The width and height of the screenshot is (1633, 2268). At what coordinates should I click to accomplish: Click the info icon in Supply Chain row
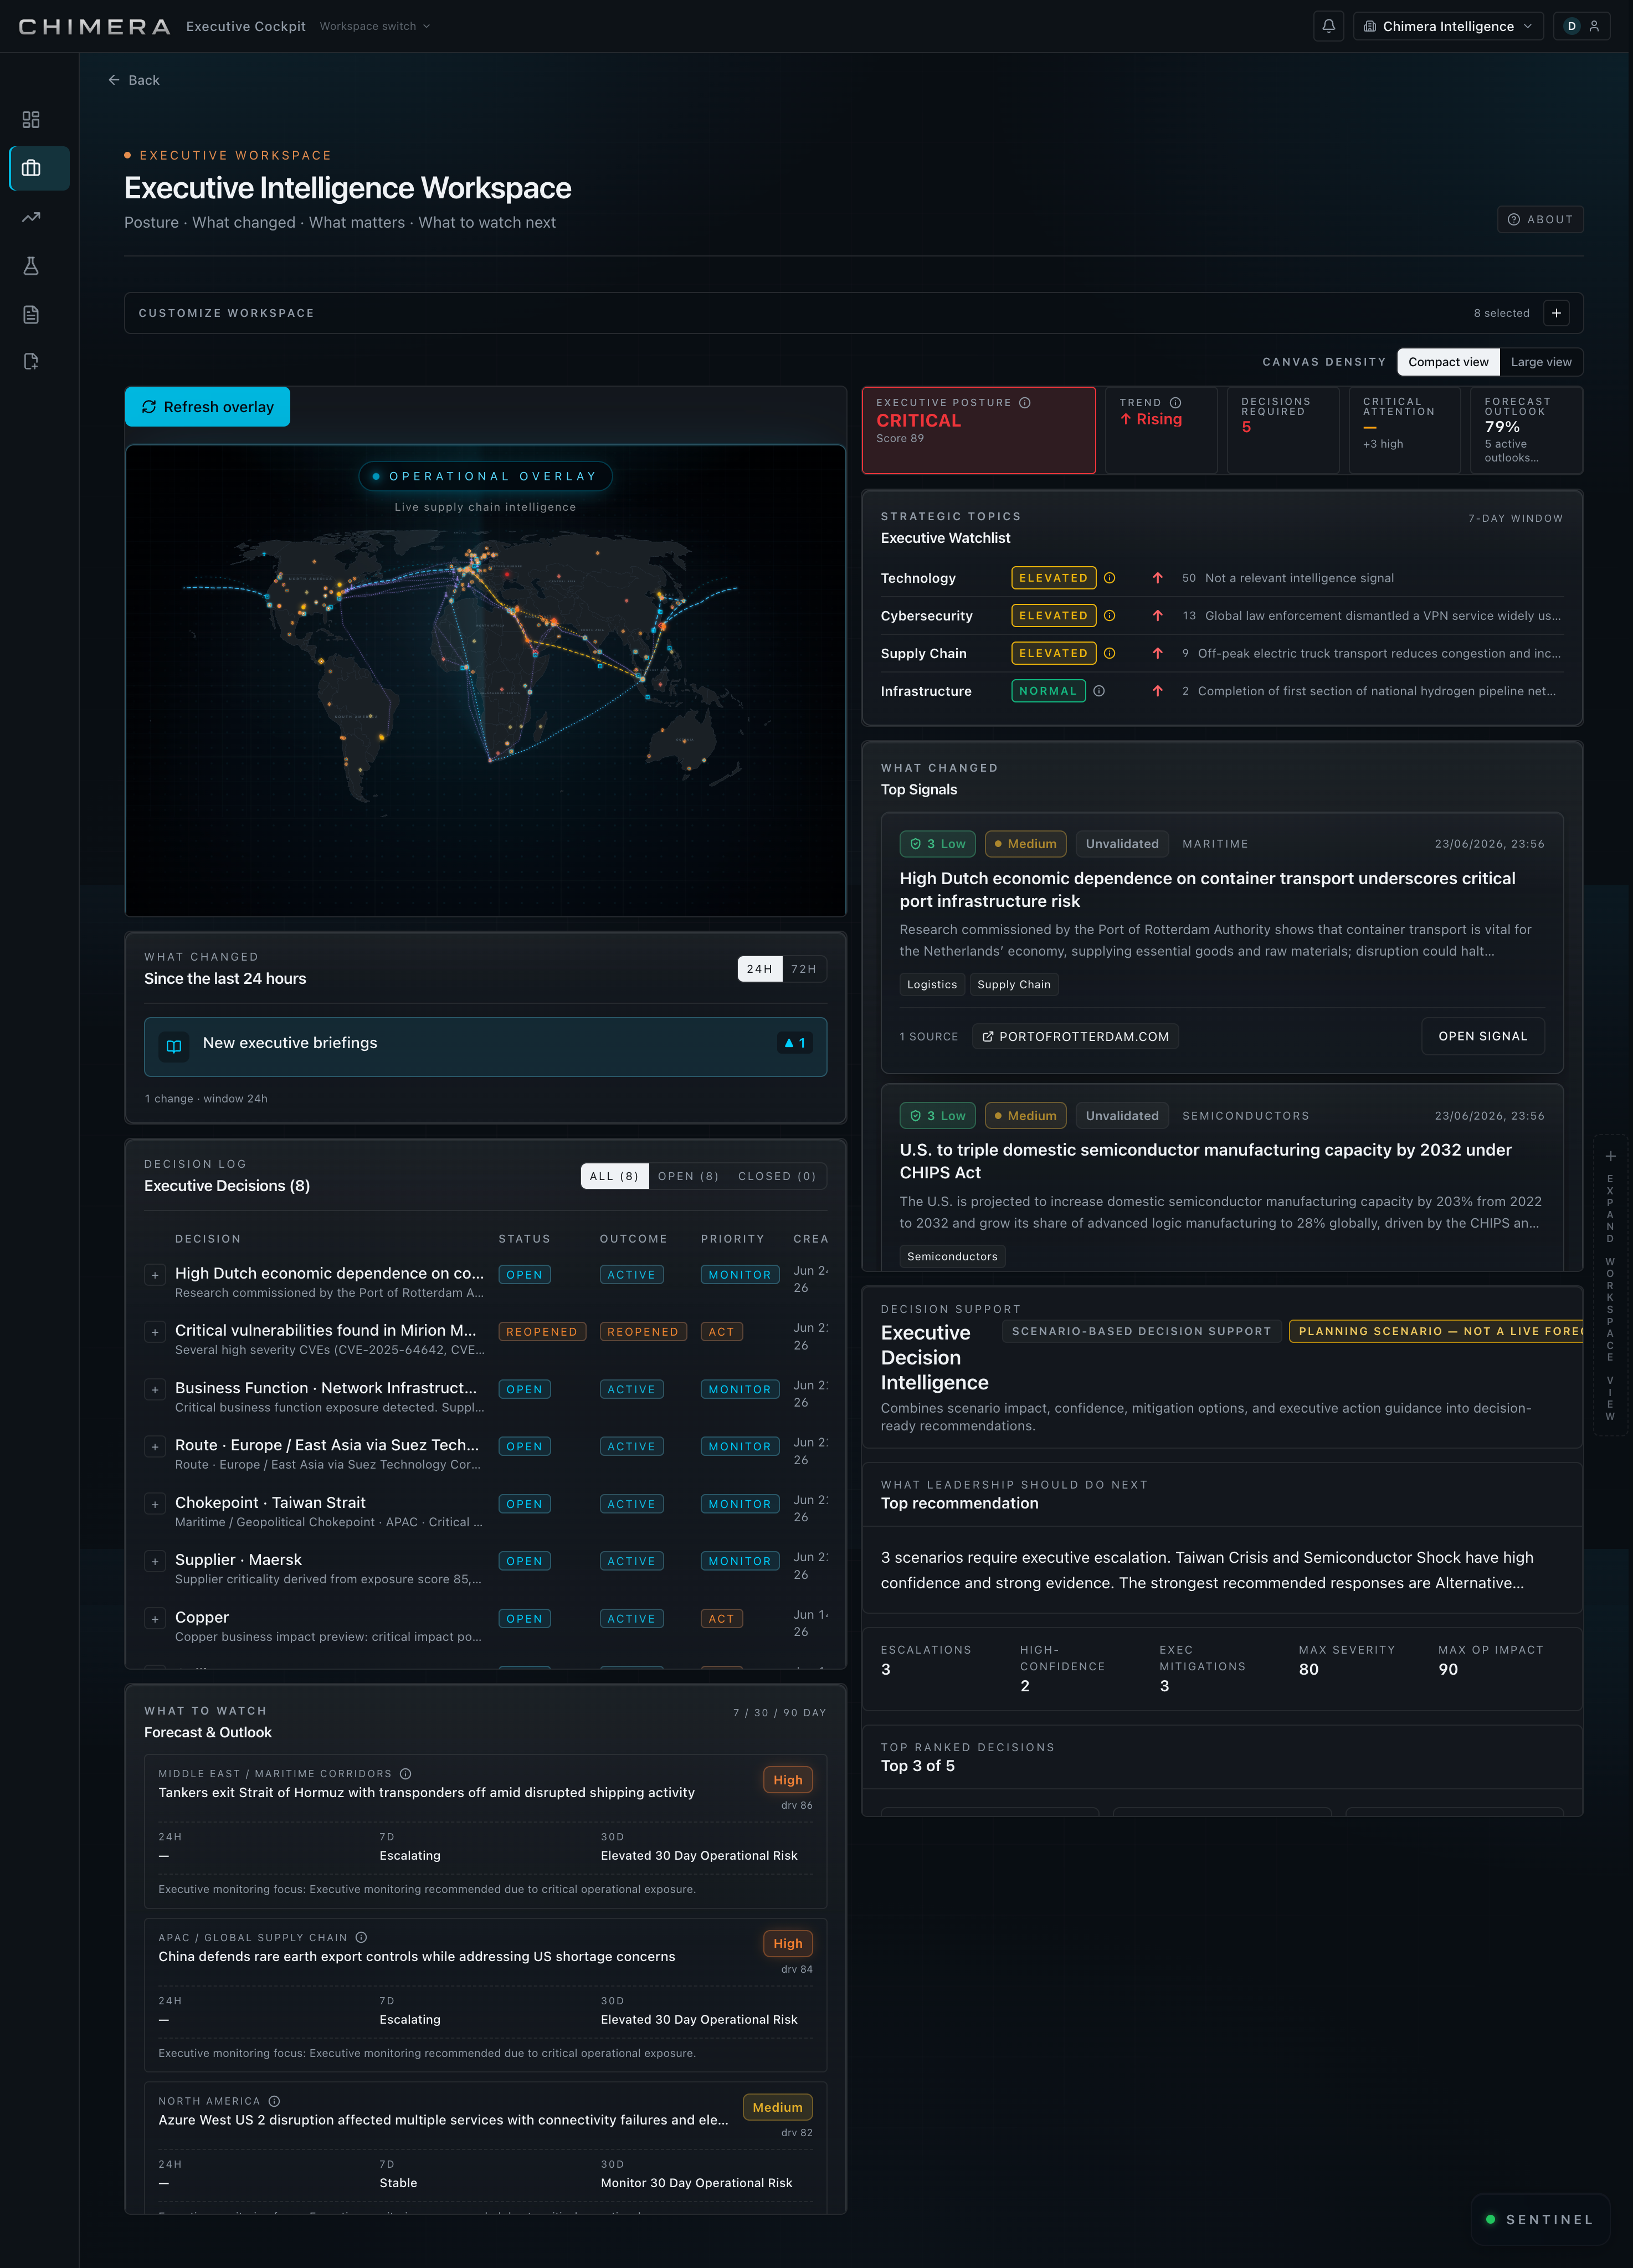1109,653
